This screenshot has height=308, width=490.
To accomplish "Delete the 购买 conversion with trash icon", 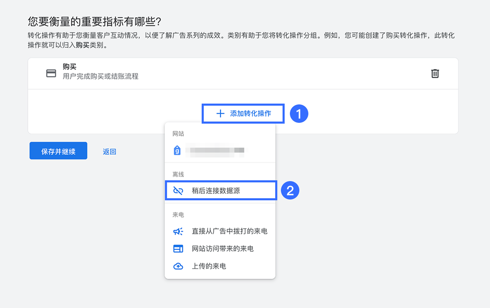I will pyautogui.click(x=435, y=74).
